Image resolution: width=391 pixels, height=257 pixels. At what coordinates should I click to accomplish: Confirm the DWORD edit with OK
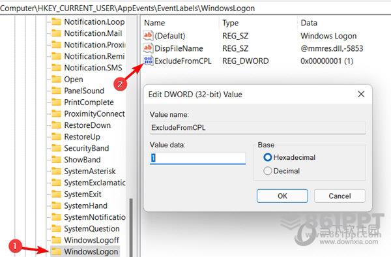282,196
